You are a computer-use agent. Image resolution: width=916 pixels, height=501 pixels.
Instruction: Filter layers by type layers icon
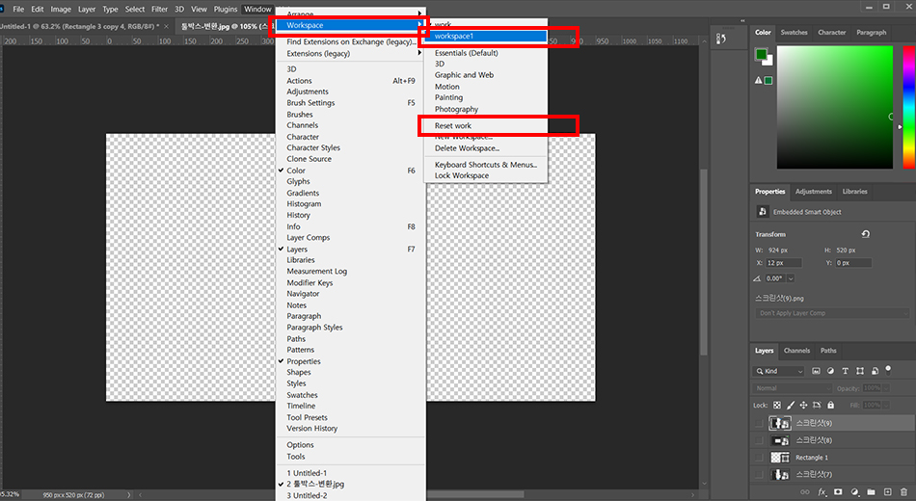tap(845, 371)
